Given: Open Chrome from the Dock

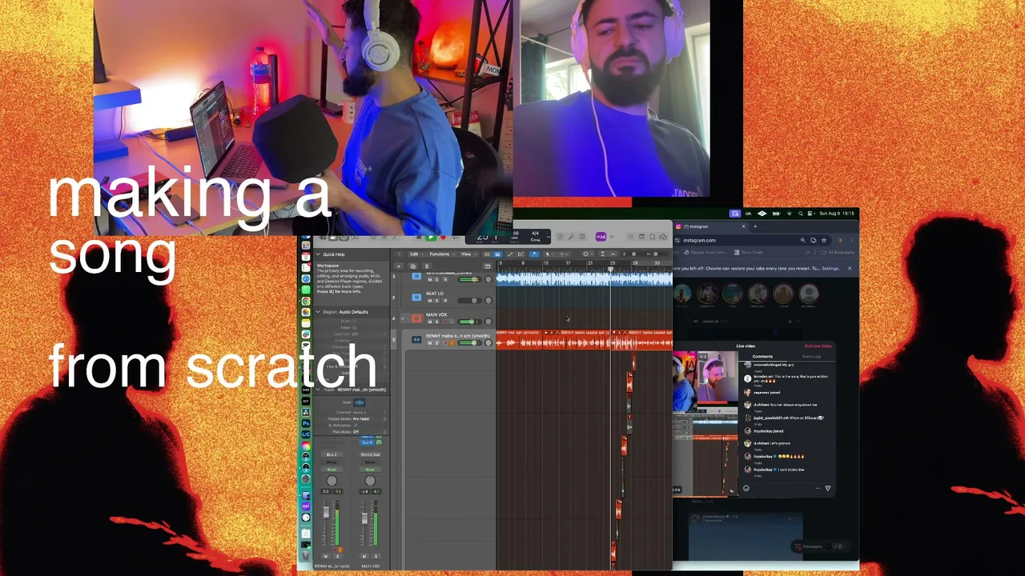Looking at the screenshot, I should tap(306, 301).
